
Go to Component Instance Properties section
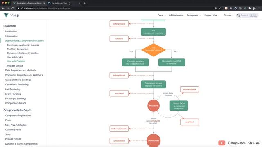tap(23, 53)
